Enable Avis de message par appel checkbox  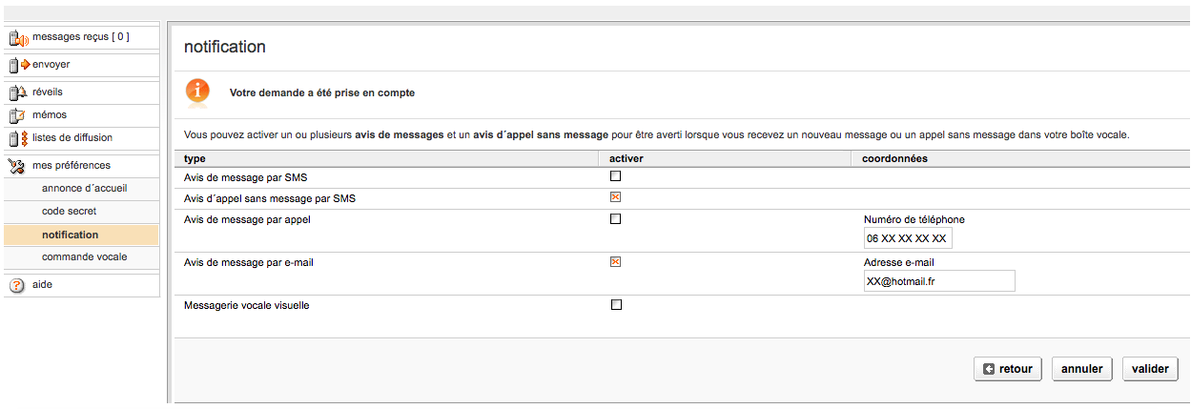click(x=615, y=219)
